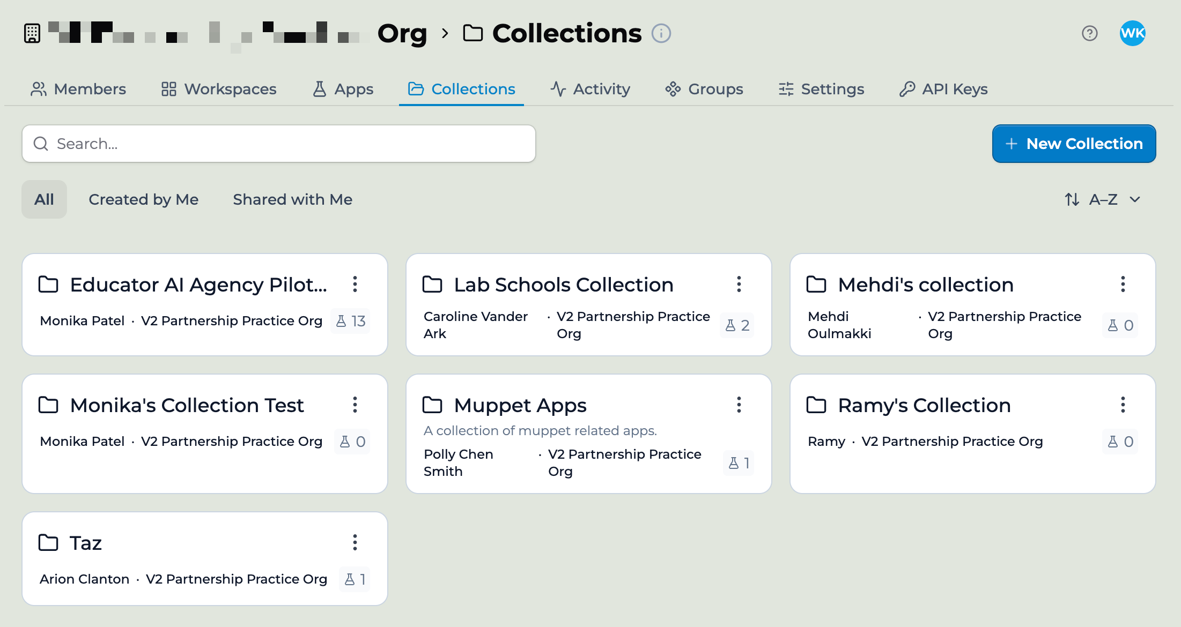Click the info icon beside Collections title
Viewport: 1181px width, 627px height.
click(x=661, y=33)
